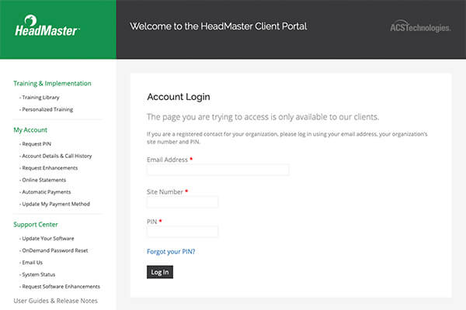Click the Forgot your PIN? link
This screenshot has width=466, height=310.
pos(171,252)
